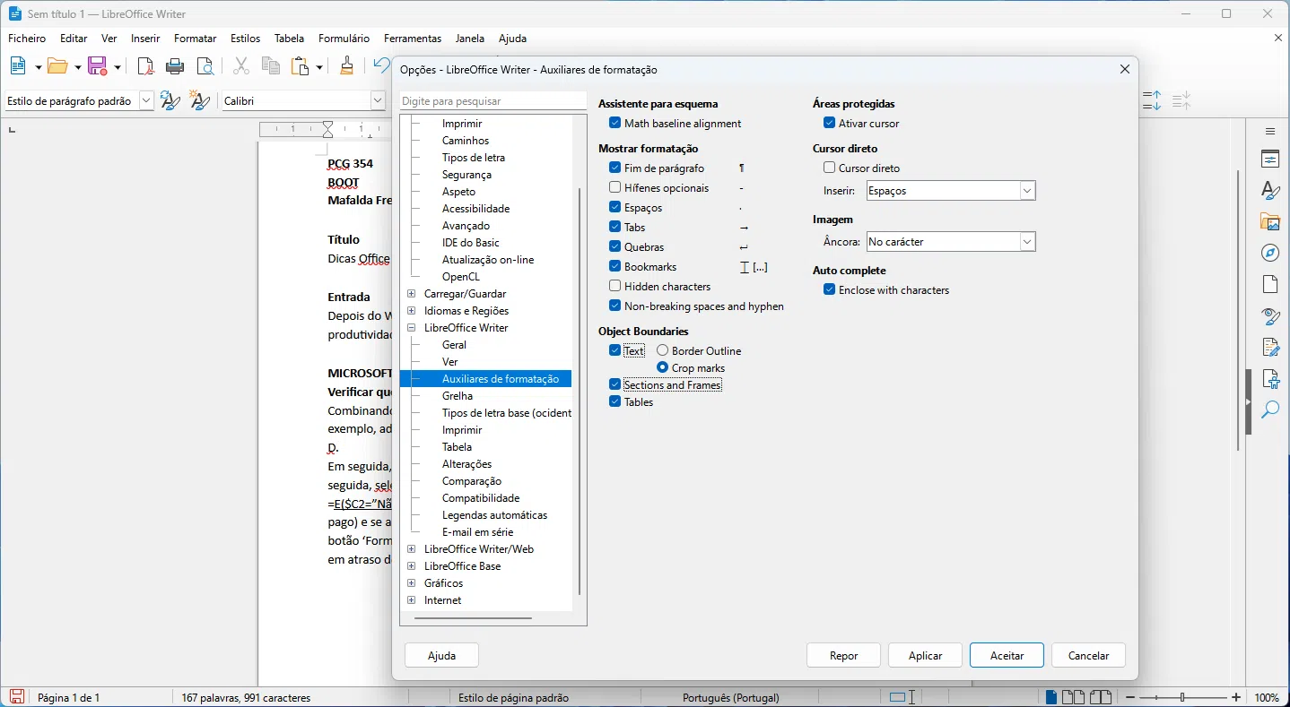Screen dimensions: 1290x707
Task: Click the Aplicar button
Action: pos(925,655)
